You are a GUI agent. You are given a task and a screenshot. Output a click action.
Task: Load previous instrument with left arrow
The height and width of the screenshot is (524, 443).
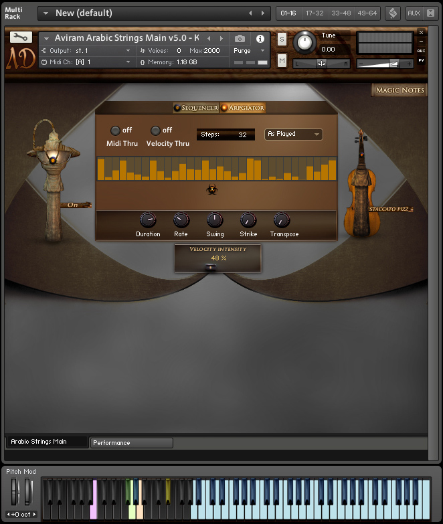pyautogui.click(x=209, y=38)
